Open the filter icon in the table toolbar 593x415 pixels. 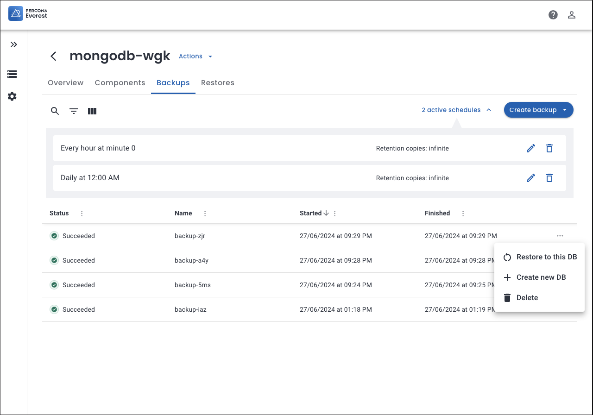tap(74, 111)
